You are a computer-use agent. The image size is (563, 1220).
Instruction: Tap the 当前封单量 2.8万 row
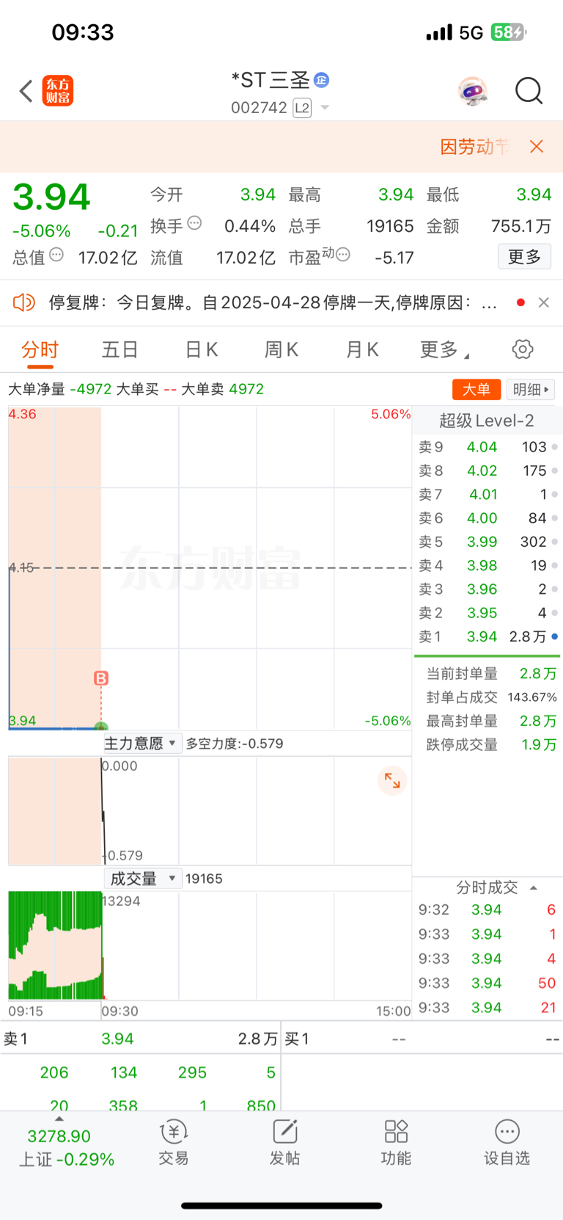491,673
